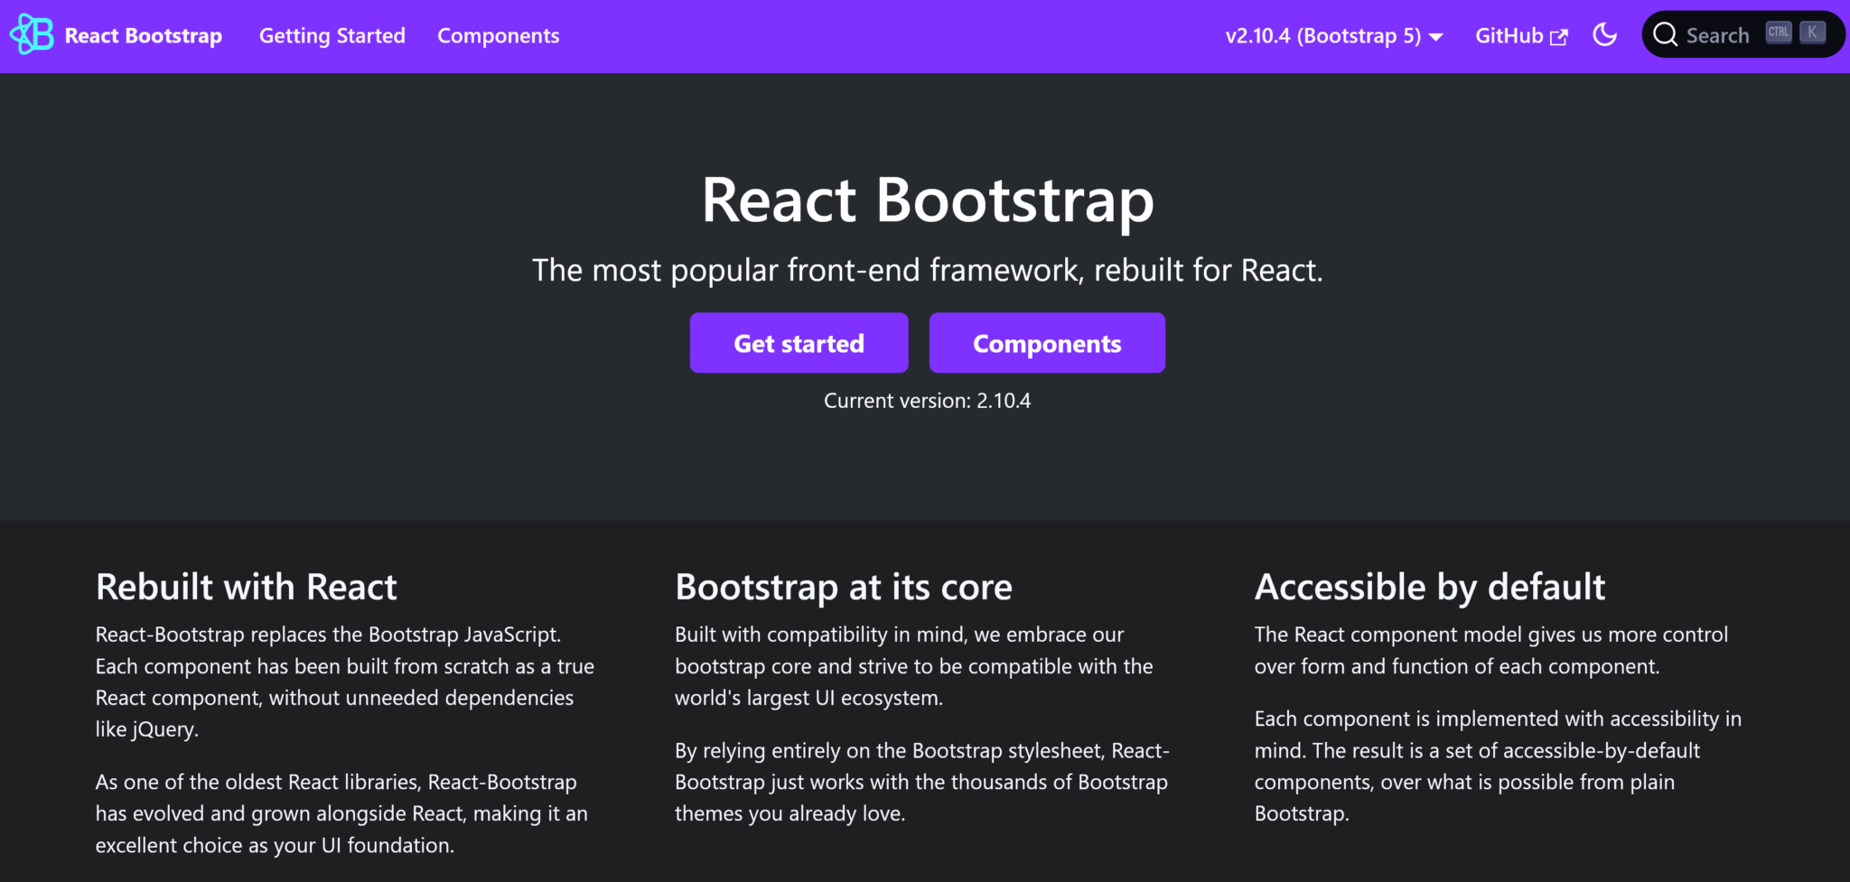Screen dimensions: 1850x882
Task: Open the Getting Started nav item
Action: click(x=332, y=36)
